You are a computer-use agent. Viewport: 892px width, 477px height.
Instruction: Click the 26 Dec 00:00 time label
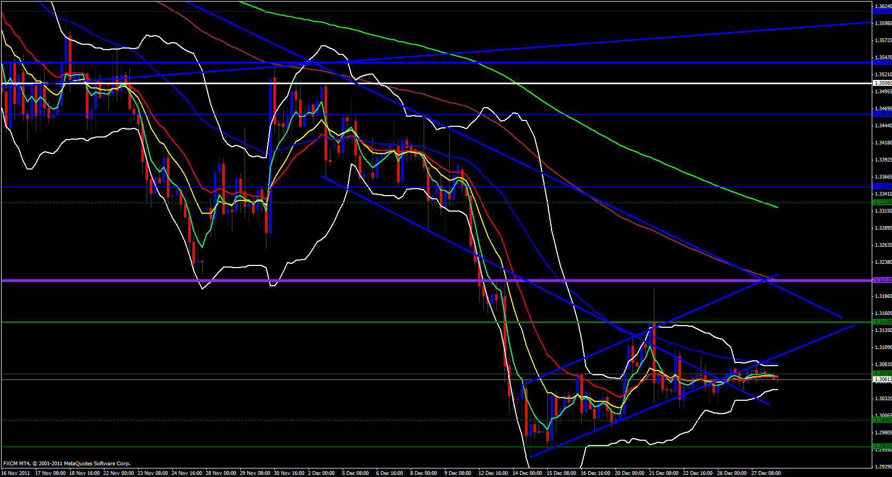pyautogui.click(x=732, y=473)
